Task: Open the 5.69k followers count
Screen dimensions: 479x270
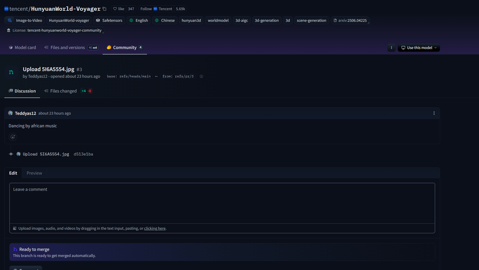Action: [x=181, y=9]
